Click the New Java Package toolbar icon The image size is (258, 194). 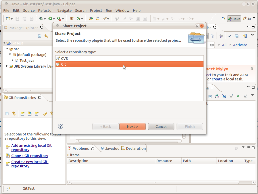click(x=72, y=19)
